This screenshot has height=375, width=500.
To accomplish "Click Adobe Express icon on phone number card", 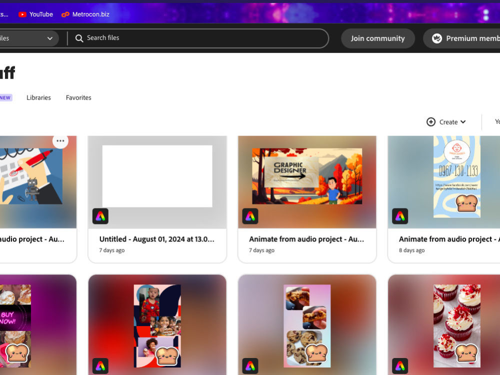I will tap(400, 216).
